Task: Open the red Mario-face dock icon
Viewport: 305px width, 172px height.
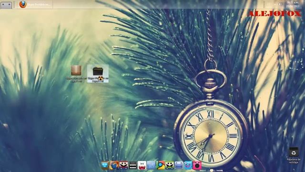Action: (123, 165)
